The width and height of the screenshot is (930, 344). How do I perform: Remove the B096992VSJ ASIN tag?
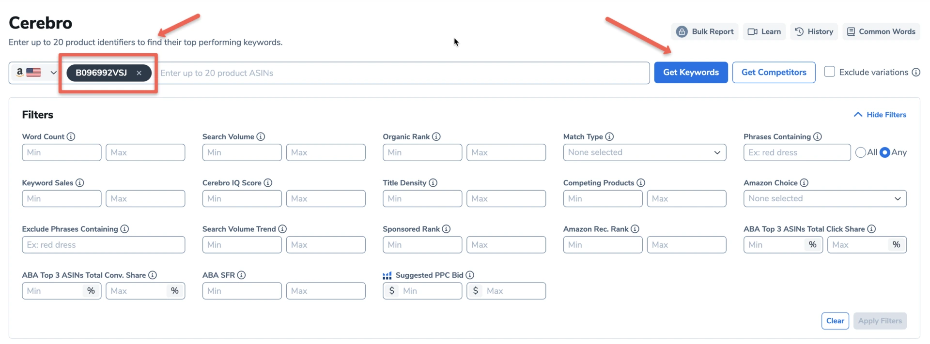coord(139,73)
